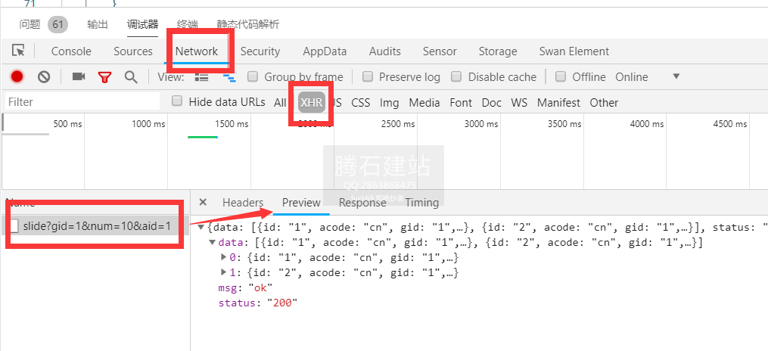Filter requests by Img type
This screenshot has height=351, width=768.
coord(390,102)
